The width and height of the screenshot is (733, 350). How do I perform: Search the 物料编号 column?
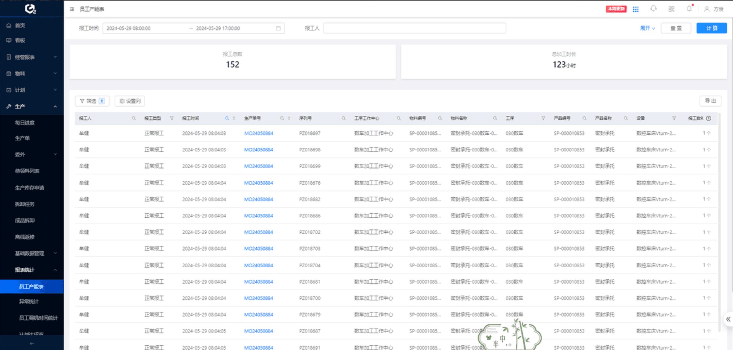click(x=440, y=118)
